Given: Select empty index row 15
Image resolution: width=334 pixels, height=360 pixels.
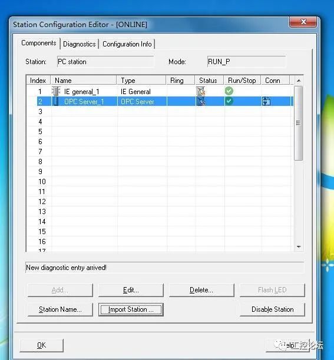Looking at the screenshot, I should (x=42, y=231).
